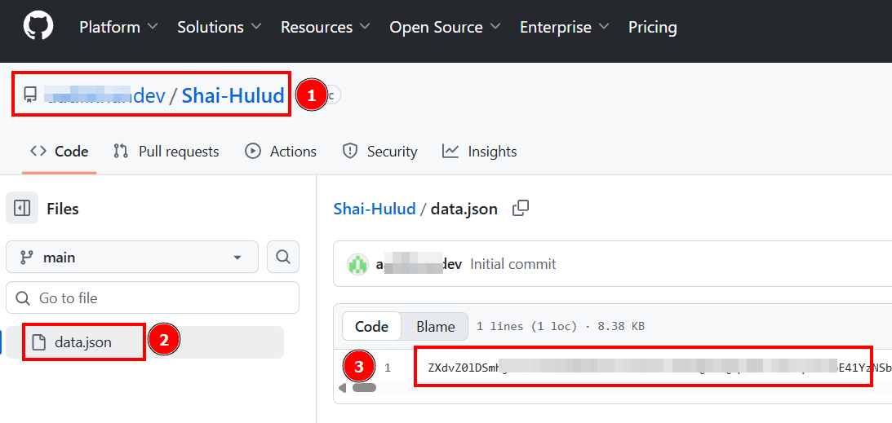Click the commit author avatar
Viewport: 892px width, 423px height.
(x=357, y=264)
